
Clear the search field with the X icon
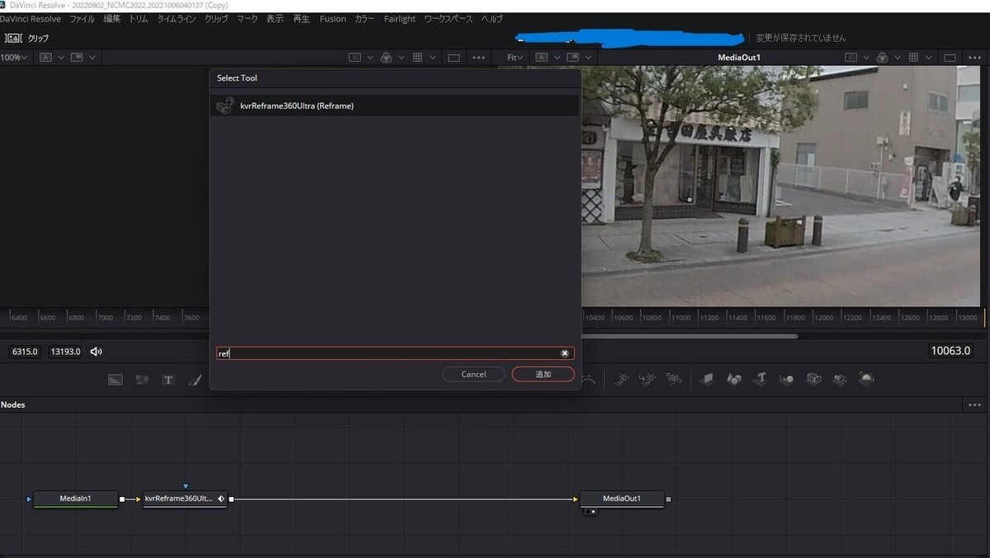[x=565, y=353]
